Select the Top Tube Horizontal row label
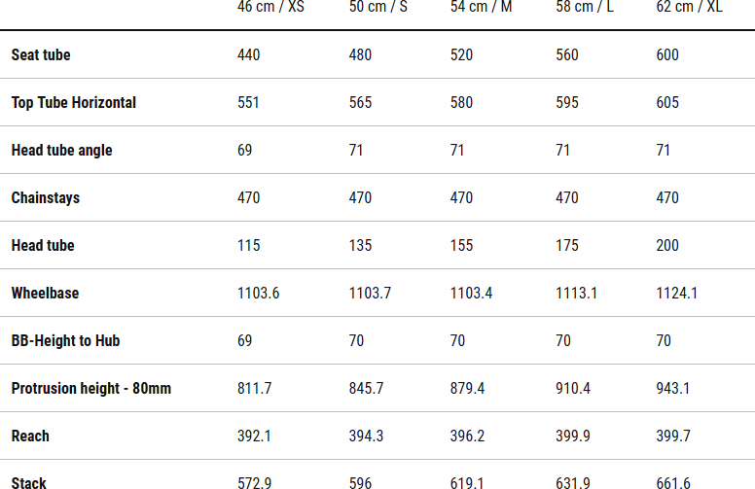The width and height of the screenshot is (755, 489). click(74, 103)
